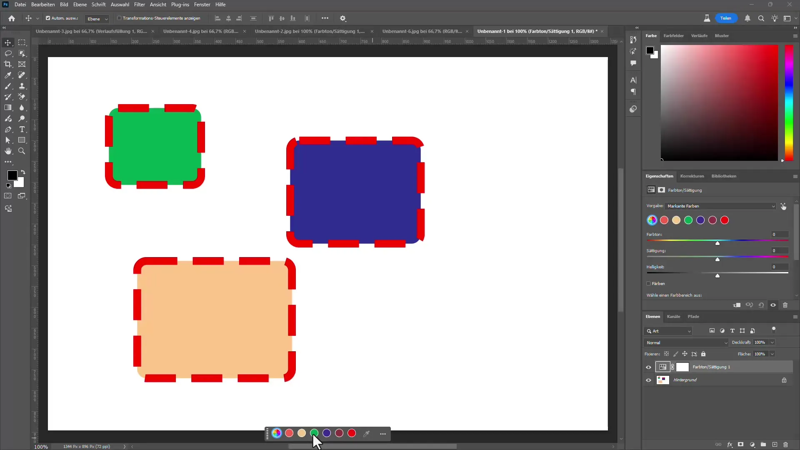Delete layer with Layers panel trash icon
This screenshot has width=800, height=450.
(785, 445)
